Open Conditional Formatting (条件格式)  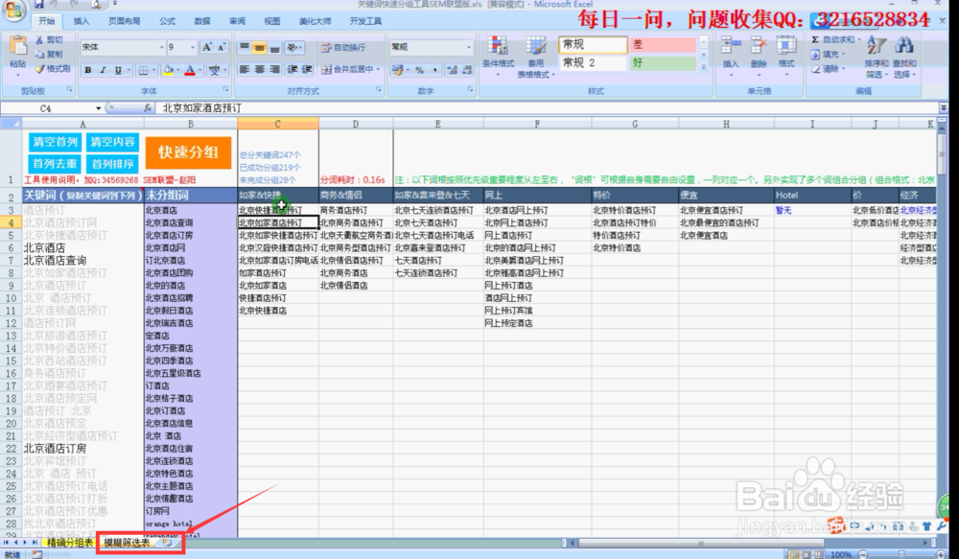click(x=498, y=56)
